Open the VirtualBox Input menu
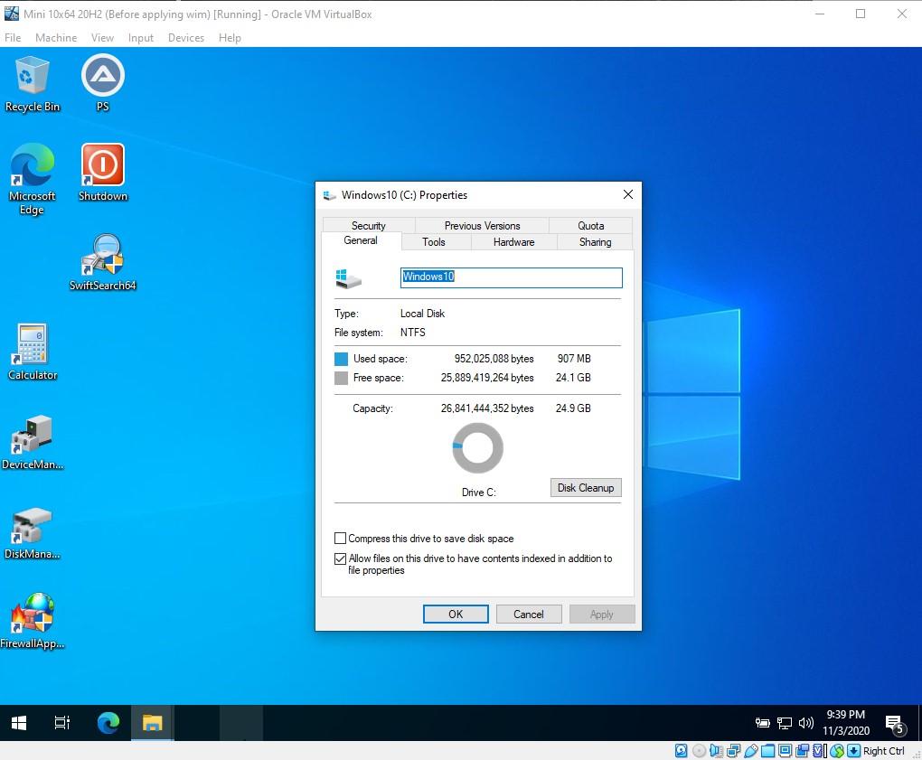Viewport: 922px width, 760px height. [x=140, y=38]
